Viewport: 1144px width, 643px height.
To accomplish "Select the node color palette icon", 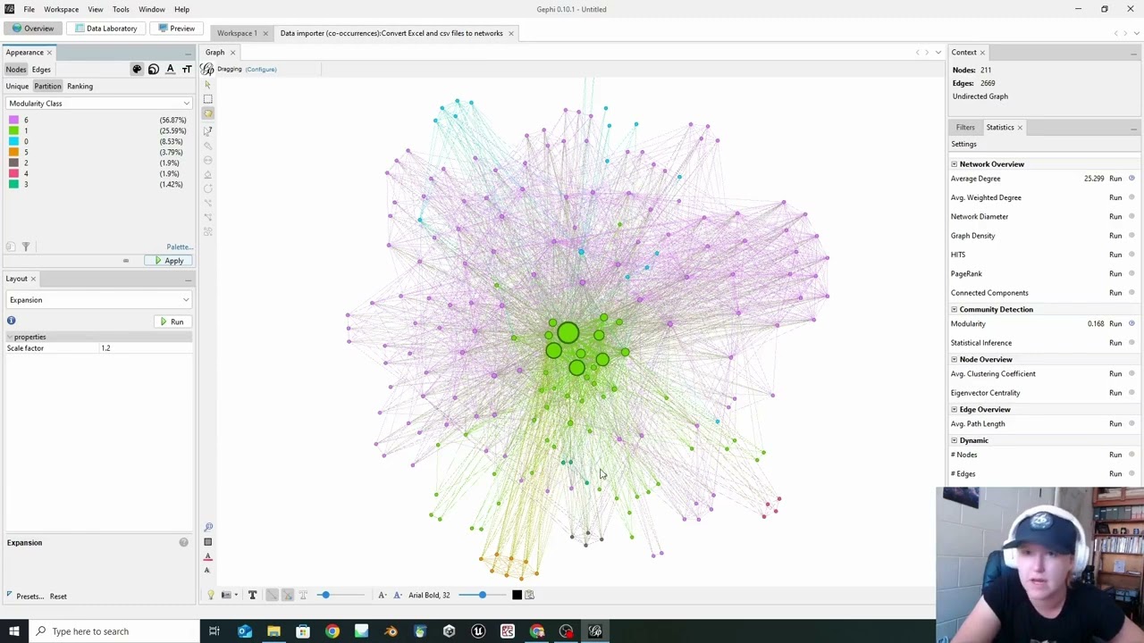I will (137, 69).
